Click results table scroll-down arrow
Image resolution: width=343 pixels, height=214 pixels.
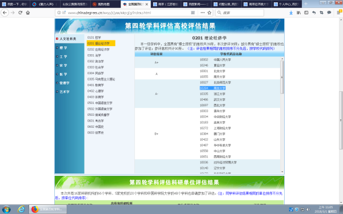coord(282,172)
